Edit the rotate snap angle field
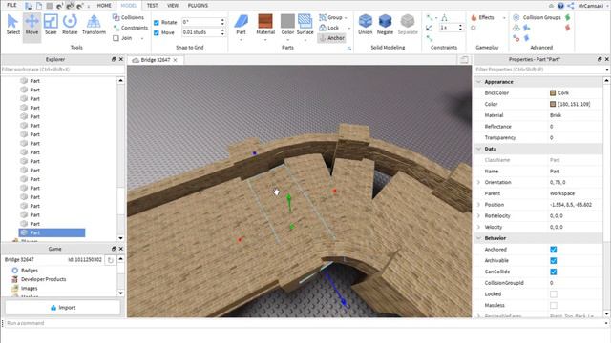 click(x=201, y=22)
